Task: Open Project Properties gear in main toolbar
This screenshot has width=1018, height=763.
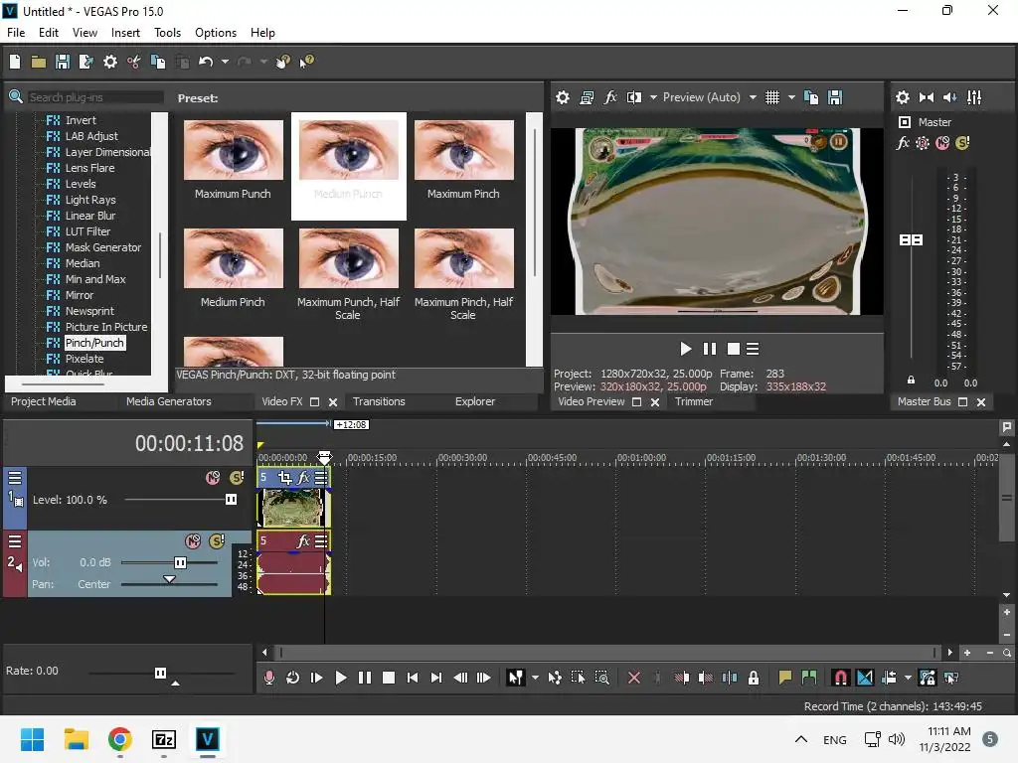Action: [110, 62]
